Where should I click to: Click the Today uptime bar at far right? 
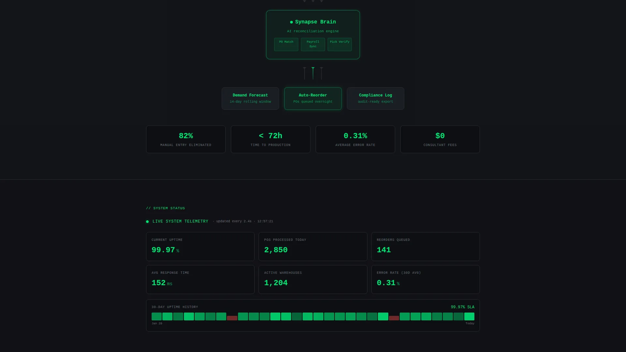pyautogui.click(x=469, y=316)
